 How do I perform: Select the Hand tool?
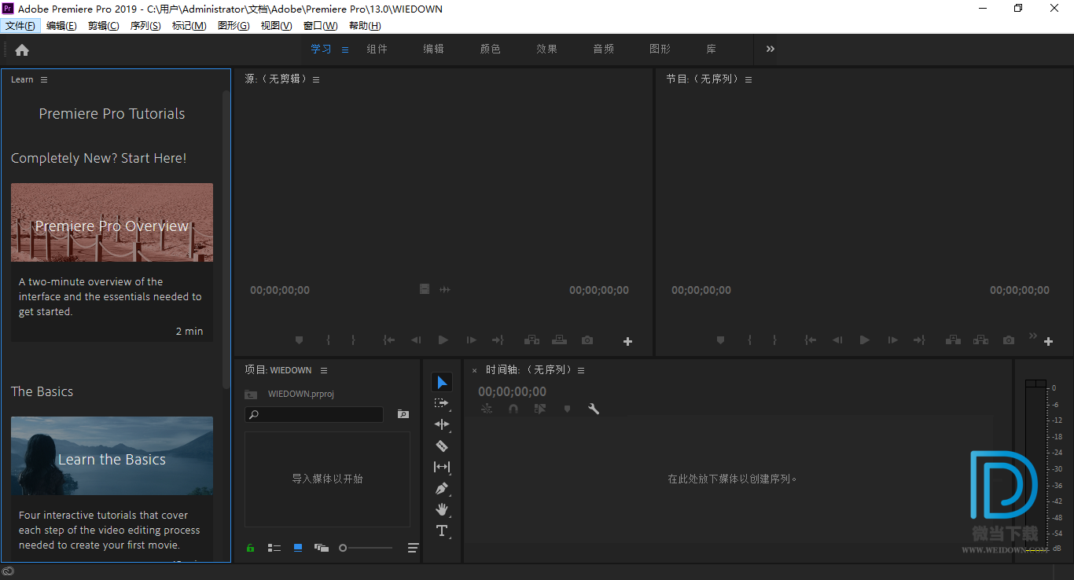tap(442, 509)
